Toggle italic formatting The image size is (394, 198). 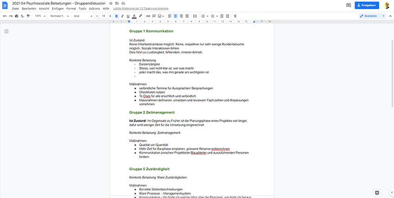(x=122, y=16)
